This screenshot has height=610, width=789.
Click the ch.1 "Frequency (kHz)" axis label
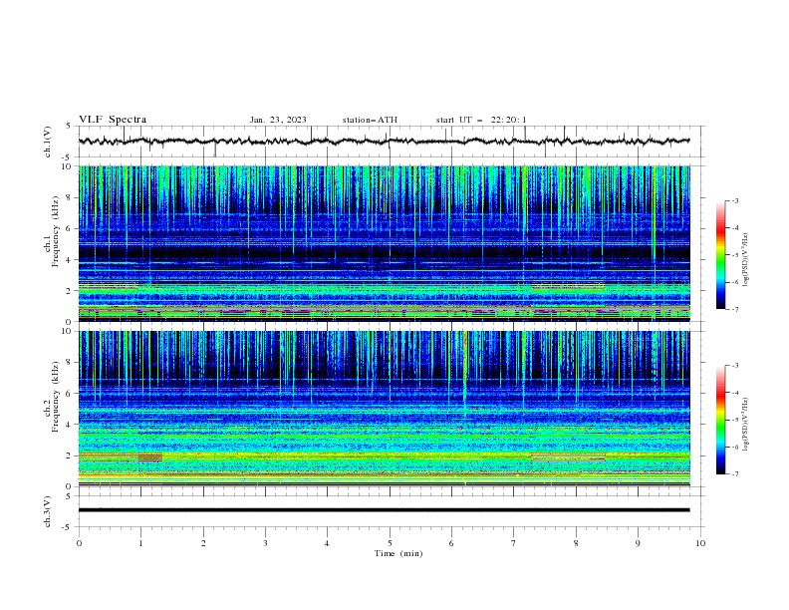click(x=55, y=232)
